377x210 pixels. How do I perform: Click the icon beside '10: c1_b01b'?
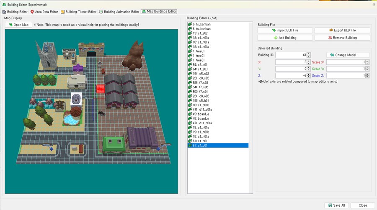(190, 105)
